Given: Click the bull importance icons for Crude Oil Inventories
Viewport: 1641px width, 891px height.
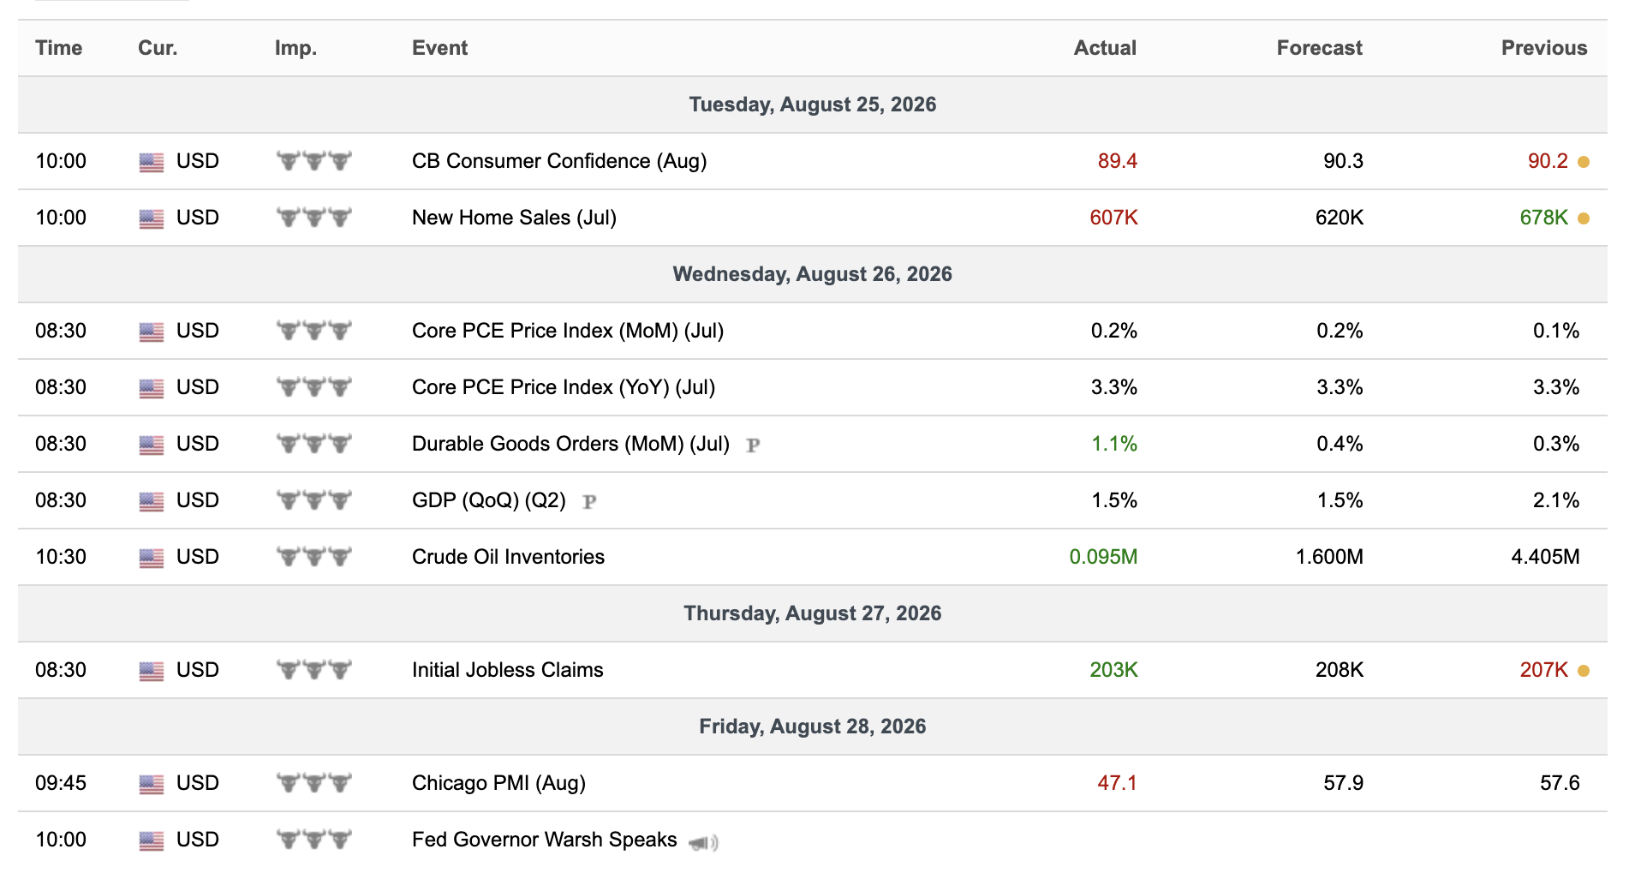Looking at the screenshot, I should (314, 557).
